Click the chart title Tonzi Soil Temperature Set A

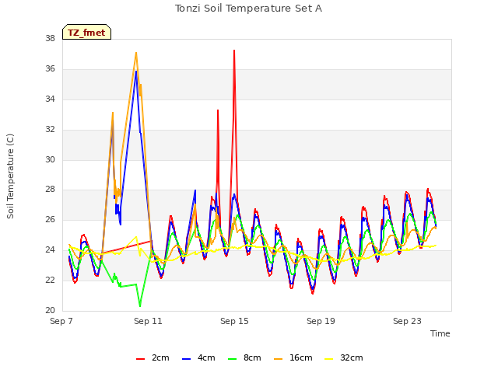(x=249, y=9)
